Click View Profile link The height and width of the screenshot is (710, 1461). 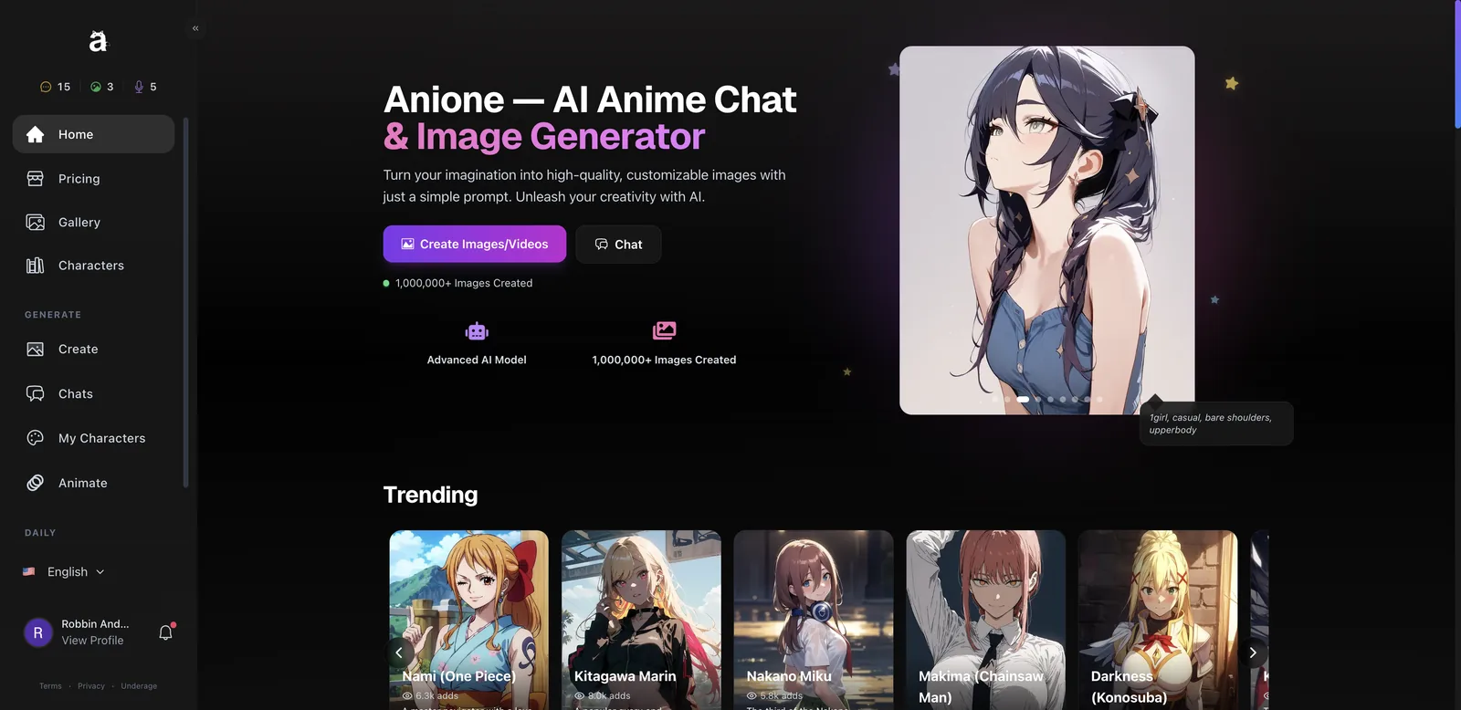click(x=92, y=641)
